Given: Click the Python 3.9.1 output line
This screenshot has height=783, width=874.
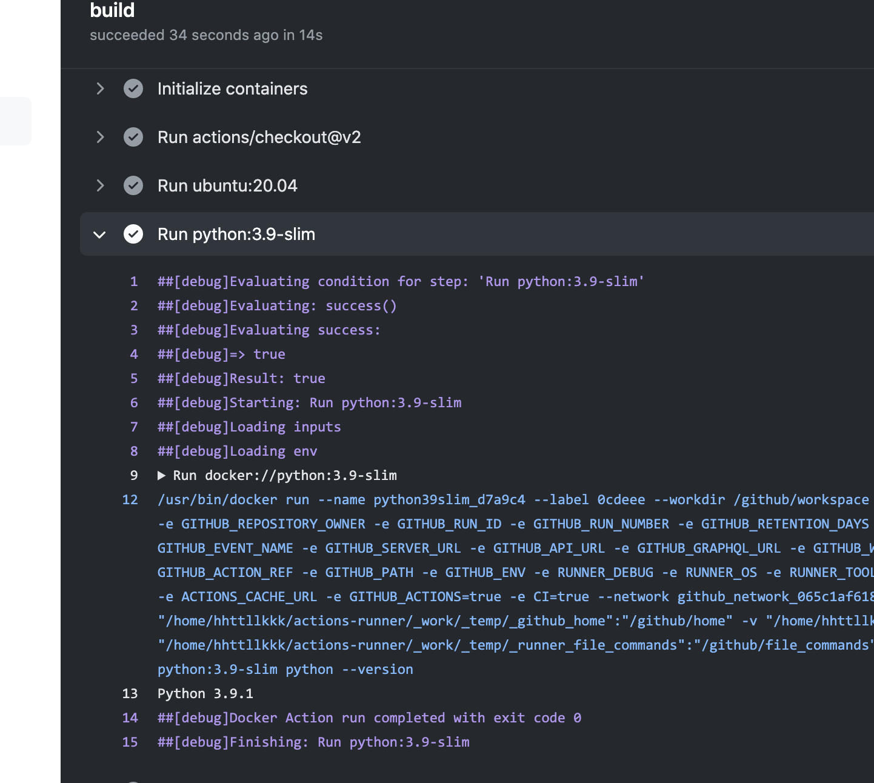Looking at the screenshot, I should tap(205, 693).
